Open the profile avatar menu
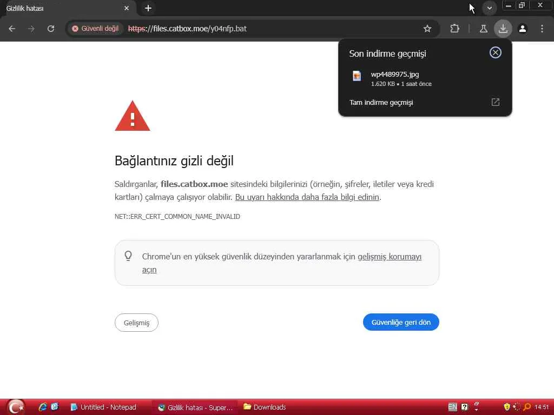This screenshot has width=554, height=415. click(523, 29)
